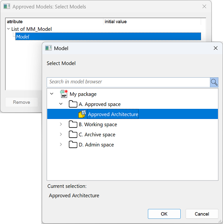Screen dimensions: 223x224
Task: Click the List of MM_Model row text
Action: tap(32, 29)
